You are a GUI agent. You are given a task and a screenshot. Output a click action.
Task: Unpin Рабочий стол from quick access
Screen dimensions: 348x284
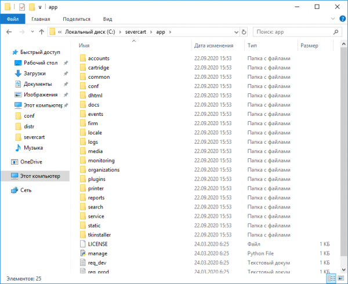(66, 63)
